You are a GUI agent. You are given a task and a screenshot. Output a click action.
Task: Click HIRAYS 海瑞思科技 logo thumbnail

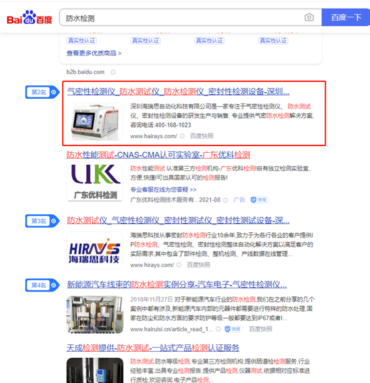(95, 250)
